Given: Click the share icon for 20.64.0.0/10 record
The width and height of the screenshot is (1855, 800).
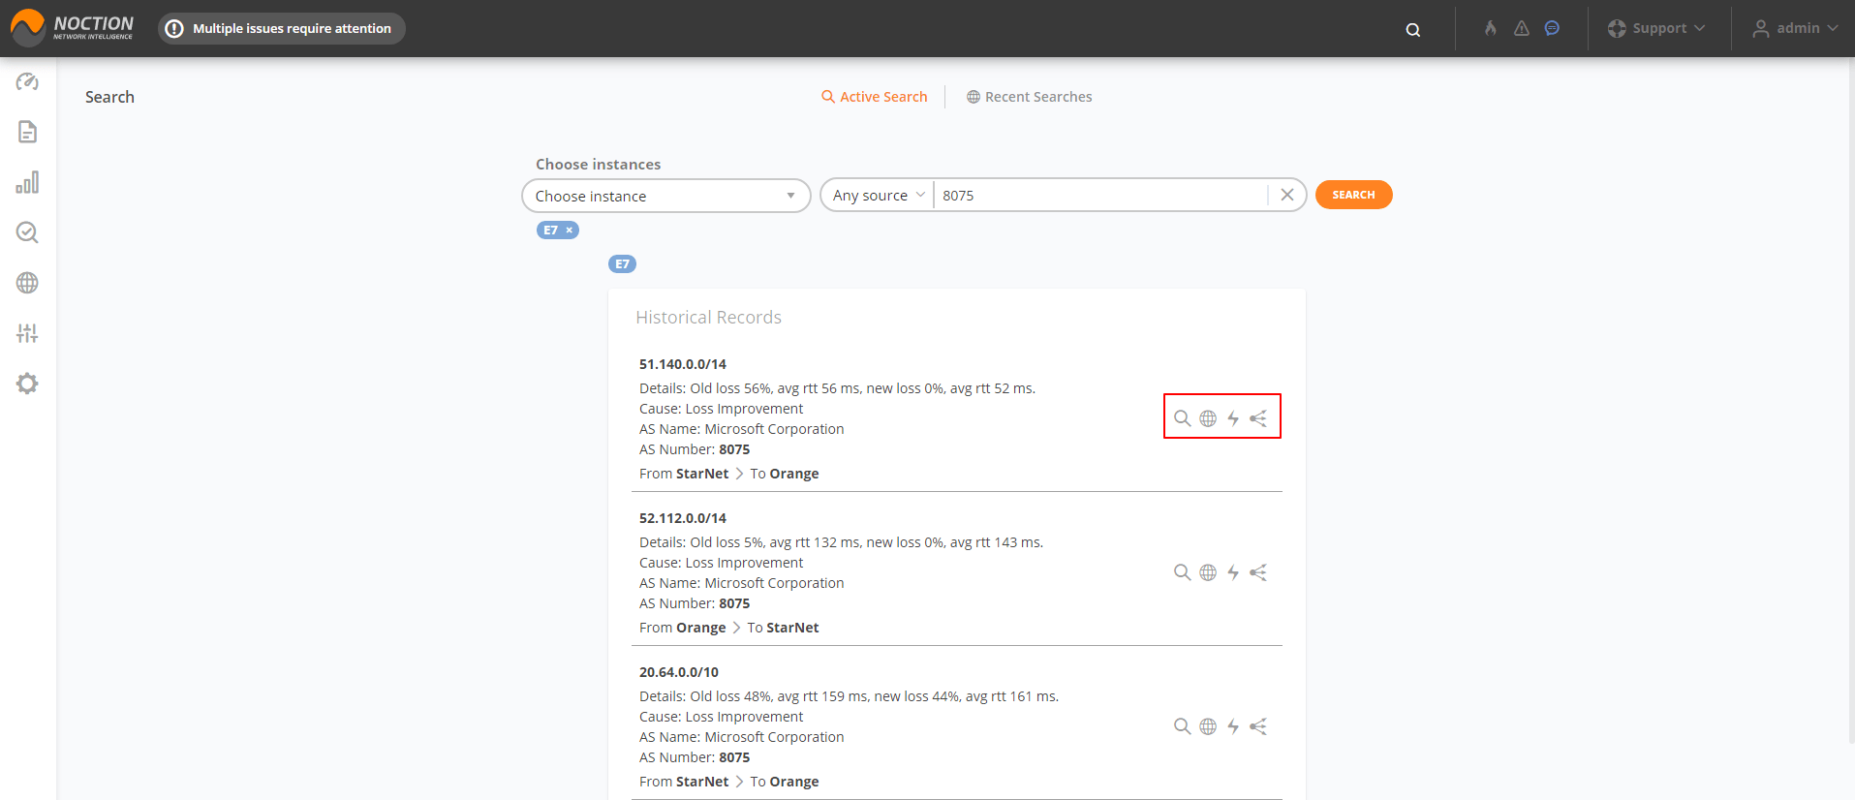Looking at the screenshot, I should click(x=1258, y=726).
